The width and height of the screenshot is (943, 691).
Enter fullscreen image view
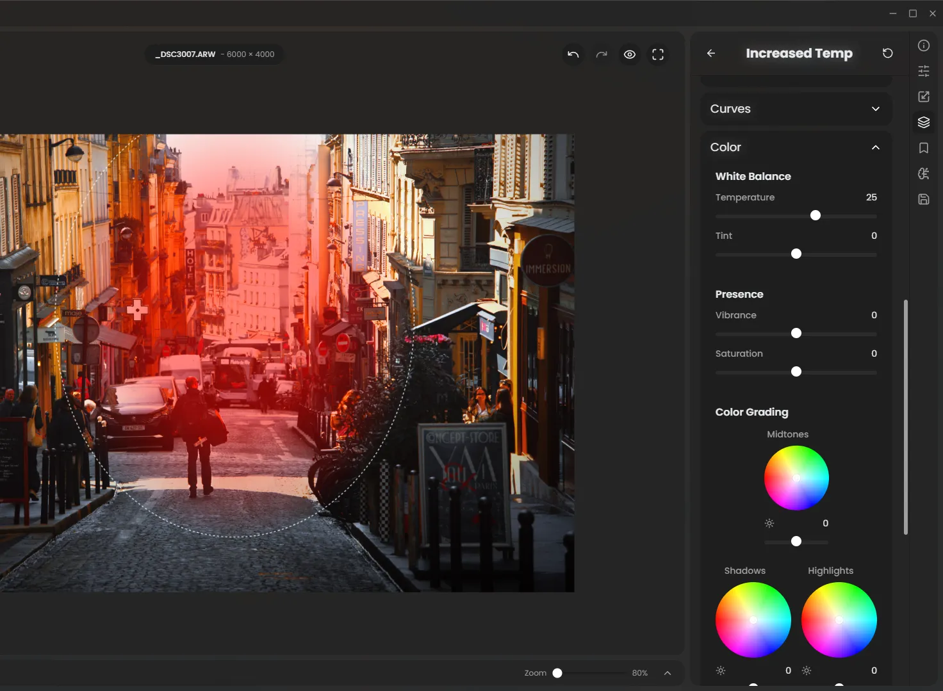(658, 54)
